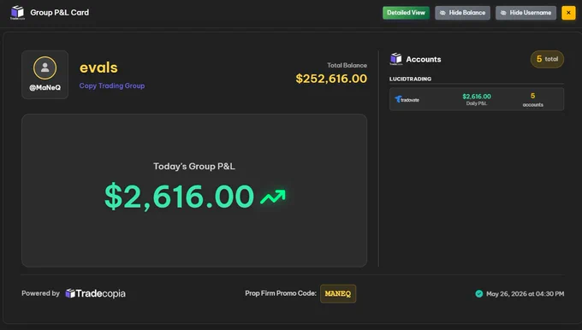Toggle Hide Balance
The image size is (582, 330).
462,13
